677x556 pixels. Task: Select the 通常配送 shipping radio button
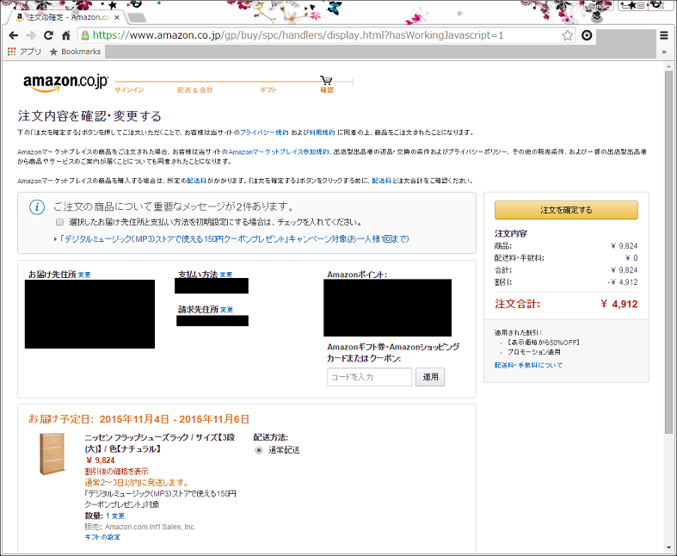(259, 451)
